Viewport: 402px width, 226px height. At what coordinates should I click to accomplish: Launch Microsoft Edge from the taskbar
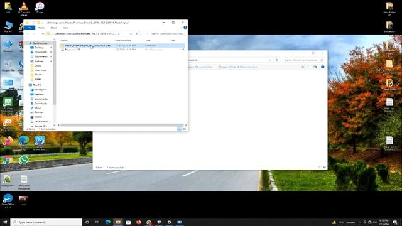tap(108, 222)
